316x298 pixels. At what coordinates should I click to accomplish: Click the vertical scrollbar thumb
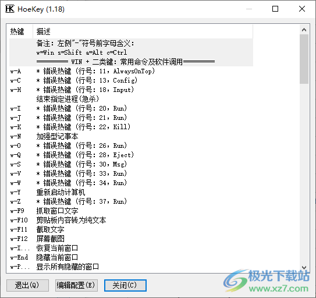pyautogui.click(x=304, y=59)
